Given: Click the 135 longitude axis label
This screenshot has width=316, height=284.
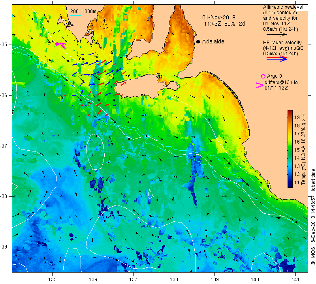Looking at the screenshot, I should coord(53,279).
